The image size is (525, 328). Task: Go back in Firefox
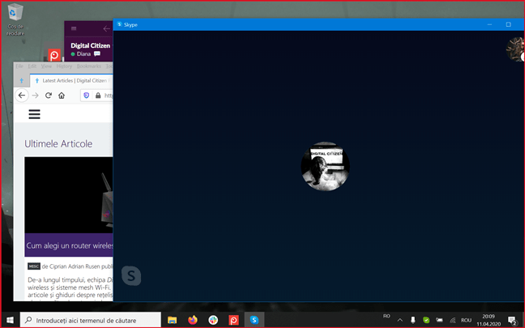22,96
